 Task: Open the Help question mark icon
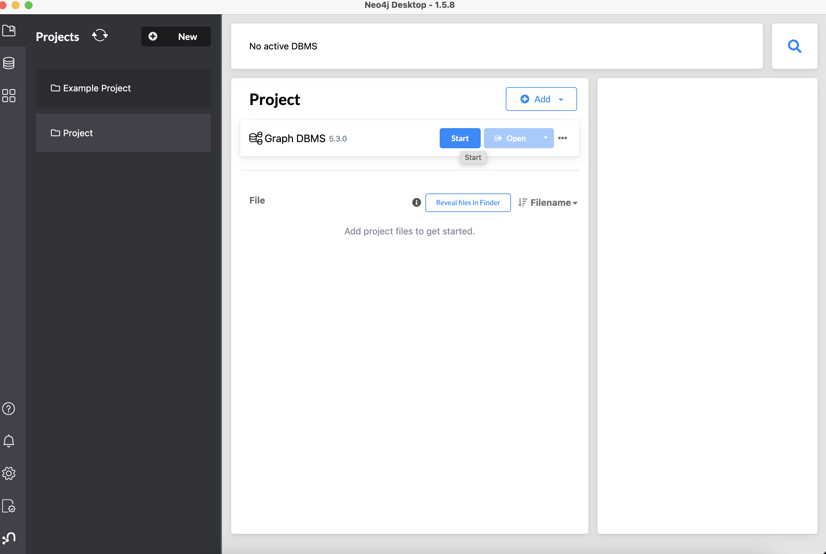click(9, 409)
